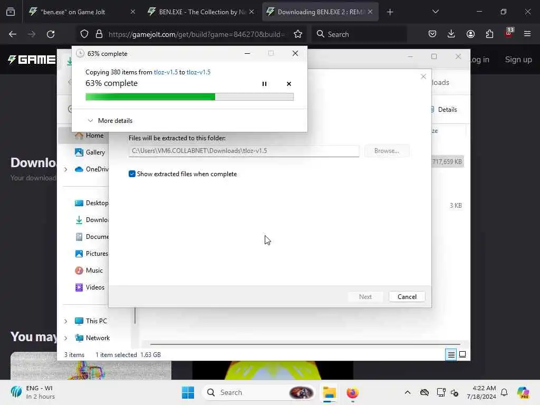Viewport: 540px width, 405px height.
Task: Select the Downloading BEN.EXE 2 tab
Action: tap(315, 12)
